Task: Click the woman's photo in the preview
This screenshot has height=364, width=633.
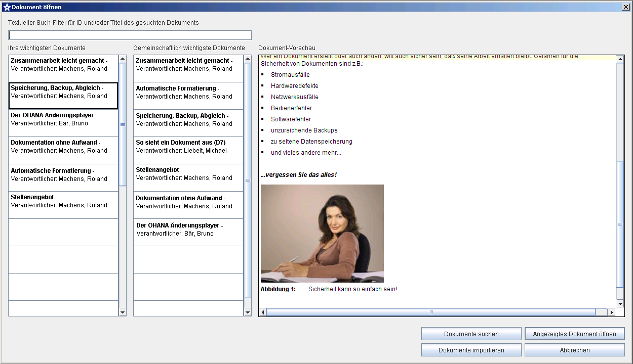Action: (x=322, y=233)
